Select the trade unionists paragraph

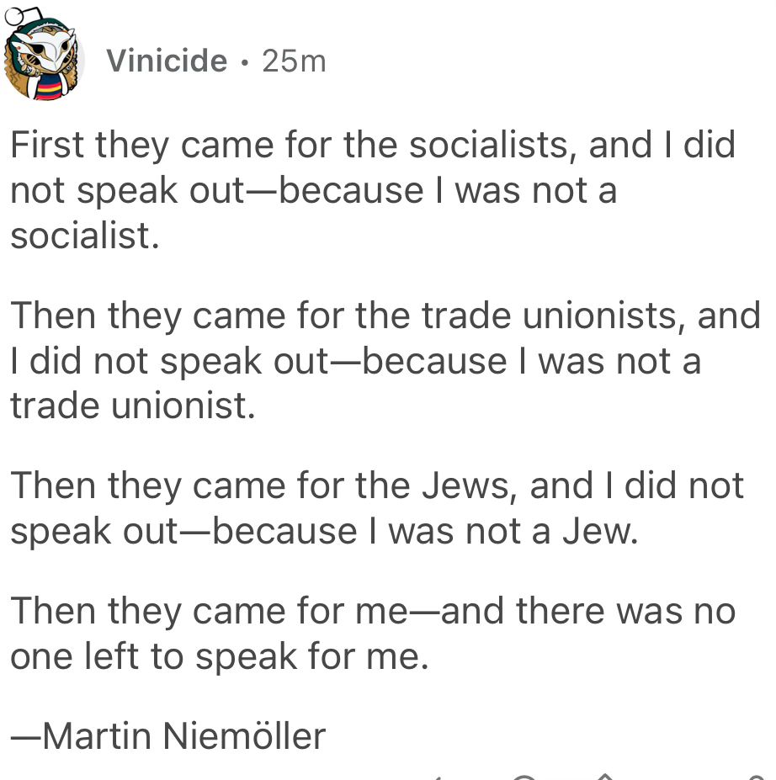pos(385,359)
